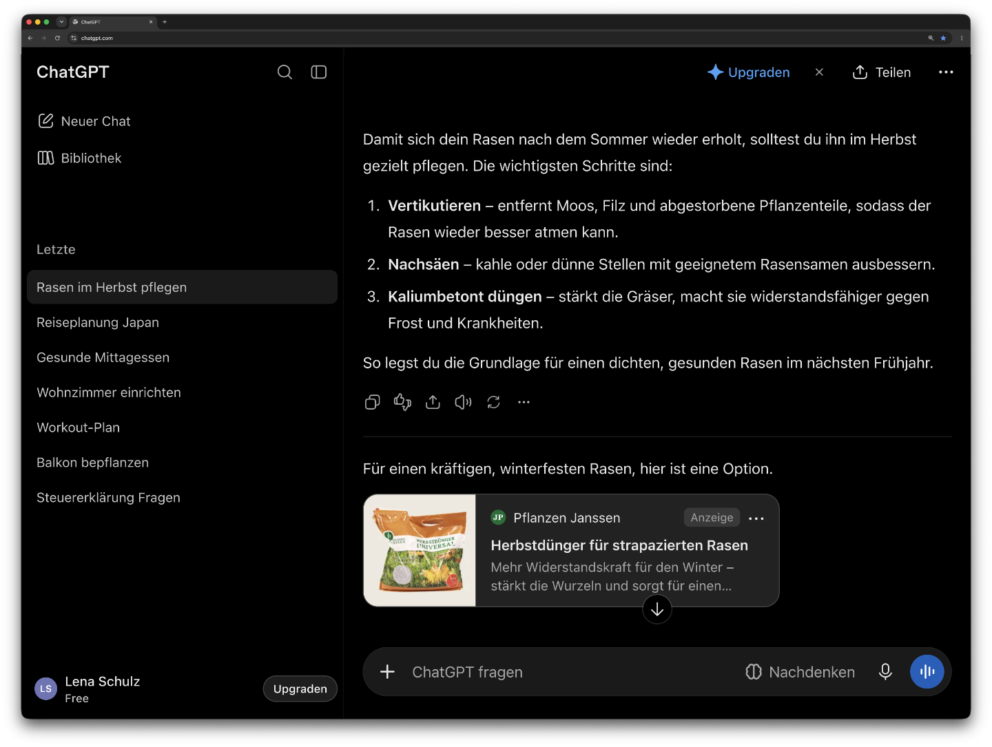Image resolution: width=992 pixels, height=747 pixels.
Task: Open the Gesunde Mittagessen chat
Action: [182, 357]
